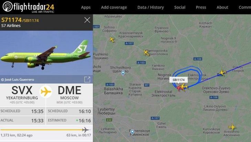Select the yellow plane near Avsyunino

pos(232,127)
